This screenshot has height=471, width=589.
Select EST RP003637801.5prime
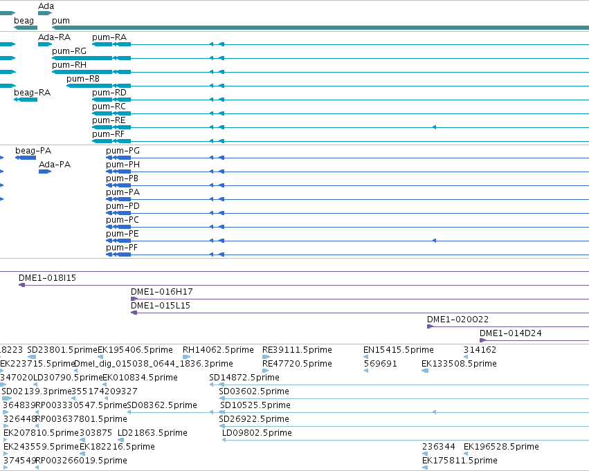[x=81, y=420]
